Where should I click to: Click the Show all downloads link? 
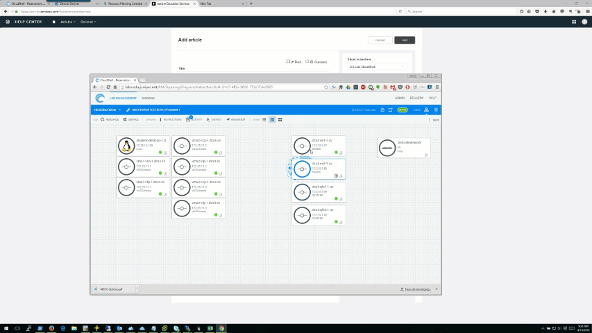[x=418, y=289]
